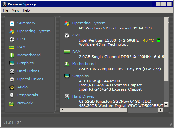The image size is (174, 128).
Task: Click RAM heading in summary panel
Action: 76,52
